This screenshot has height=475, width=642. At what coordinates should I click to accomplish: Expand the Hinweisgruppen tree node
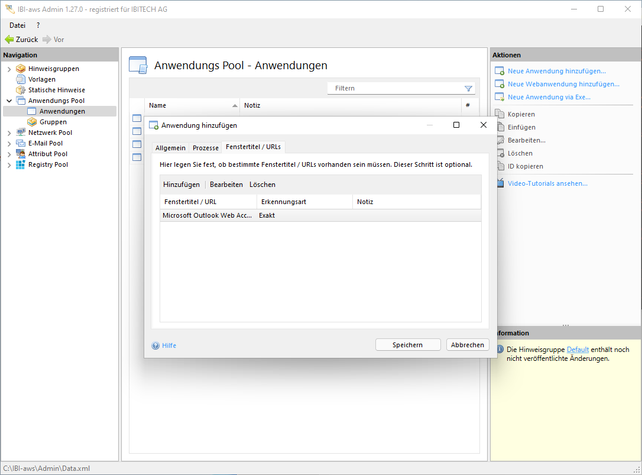click(x=9, y=69)
